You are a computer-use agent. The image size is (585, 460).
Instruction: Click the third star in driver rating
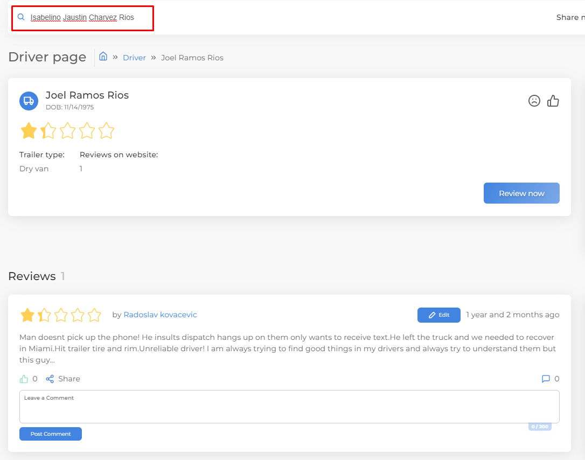67,130
